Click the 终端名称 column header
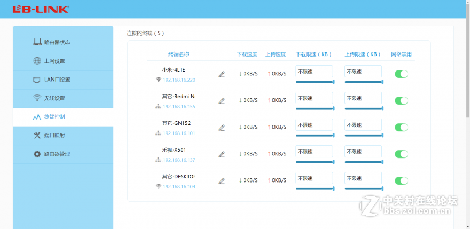 [178, 54]
